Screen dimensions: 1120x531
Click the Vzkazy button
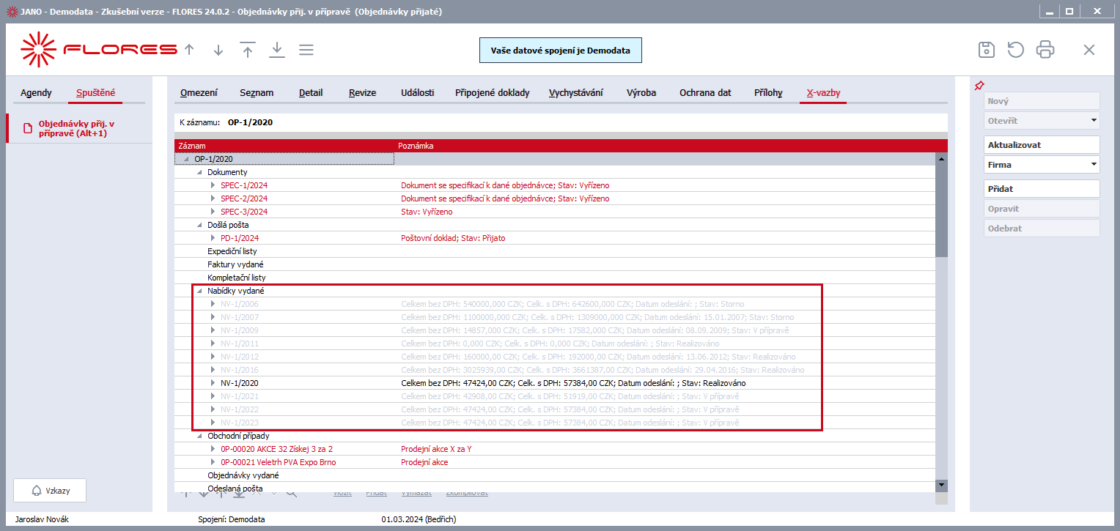pos(50,491)
